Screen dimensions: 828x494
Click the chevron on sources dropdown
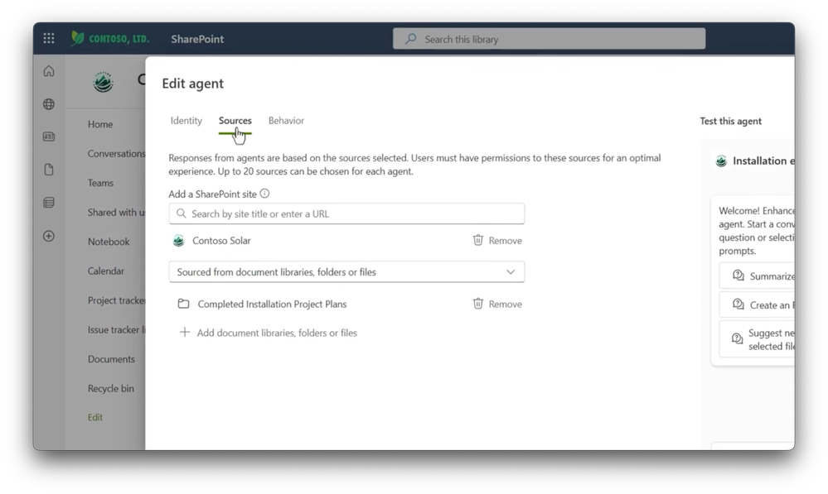[511, 272]
